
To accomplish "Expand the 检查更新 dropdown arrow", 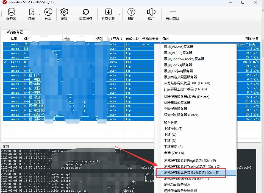I will click(120, 14).
